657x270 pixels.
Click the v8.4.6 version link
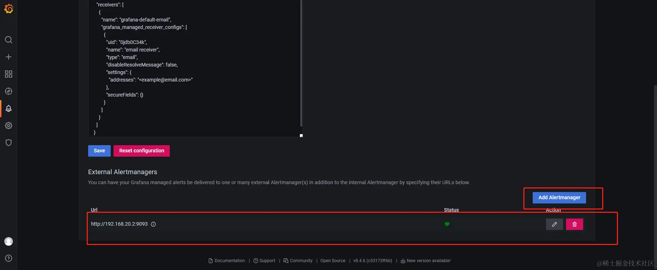[373, 261]
